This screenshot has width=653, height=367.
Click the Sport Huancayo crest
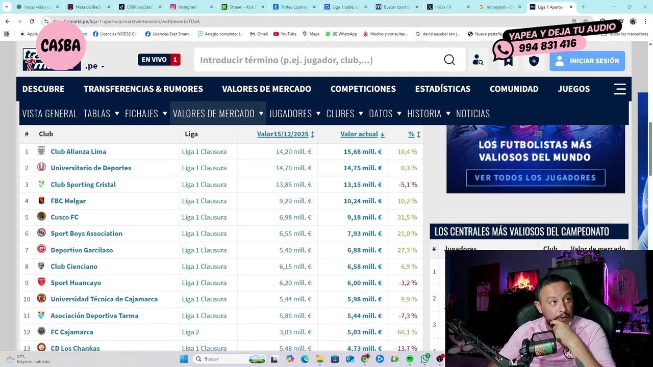41,282
